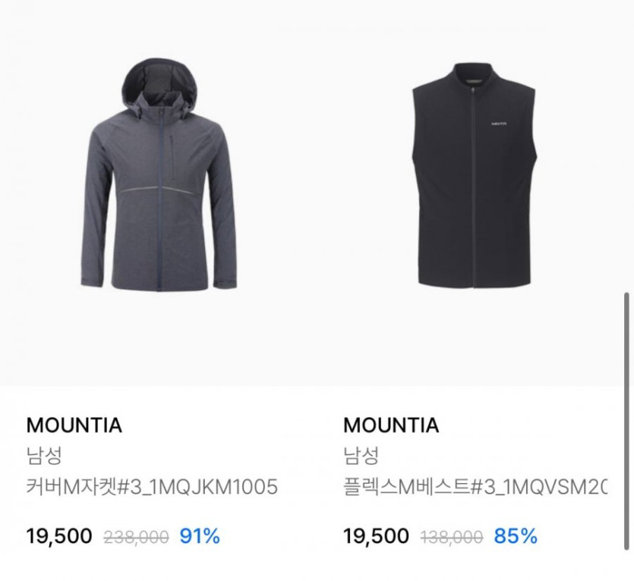Viewport: 634px width, 581px height.
Task: Open 플렉스M베스트#3_1MQVSM product title
Action: [x=475, y=486]
